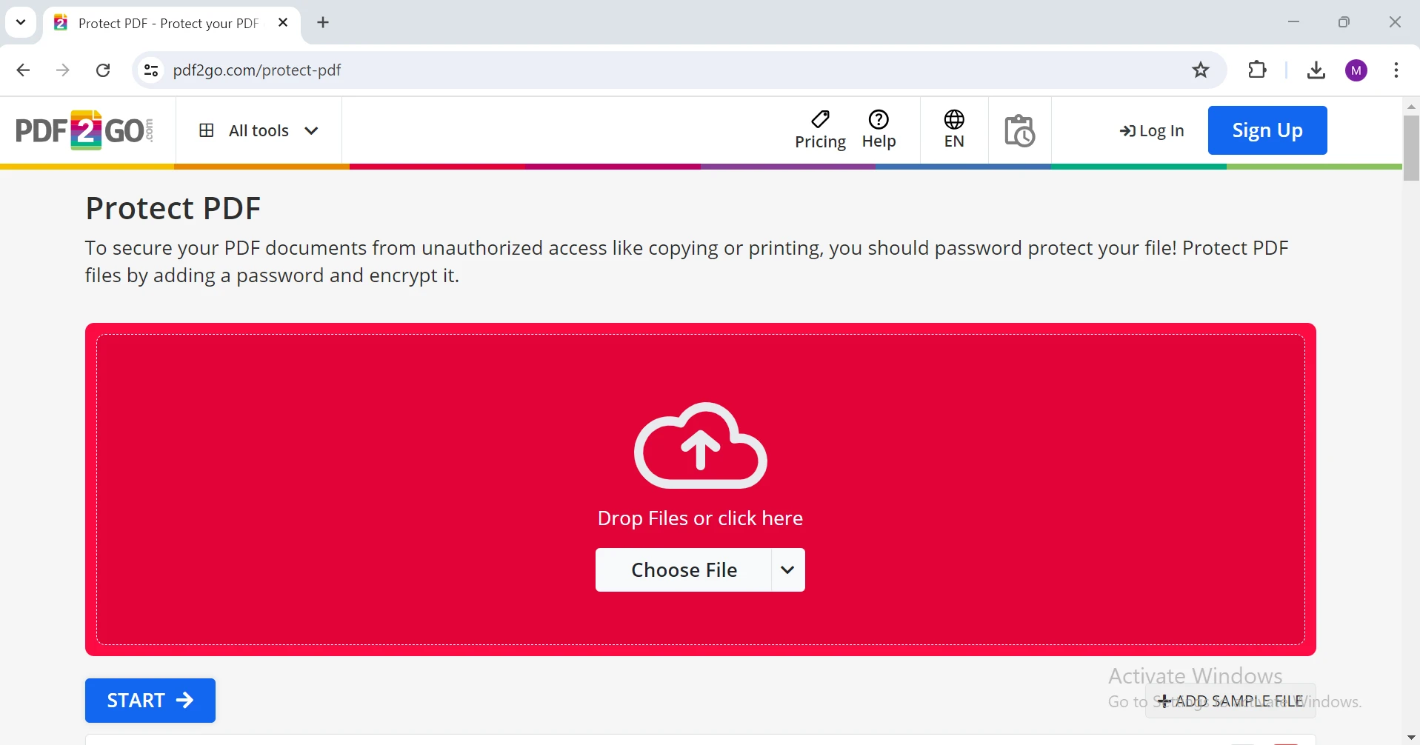Expand the Choose File source dropdown arrow
This screenshot has height=745, width=1420.
coord(788,570)
